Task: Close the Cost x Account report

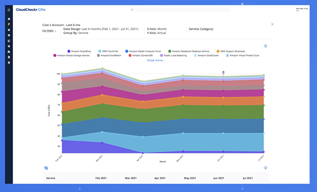Action: tap(272, 24)
